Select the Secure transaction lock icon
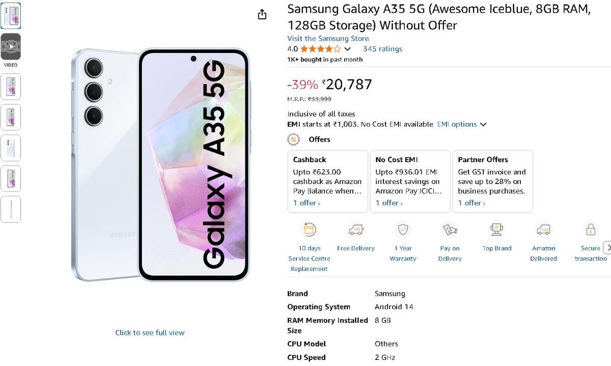This screenshot has height=366, width=611. pyautogui.click(x=590, y=230)
